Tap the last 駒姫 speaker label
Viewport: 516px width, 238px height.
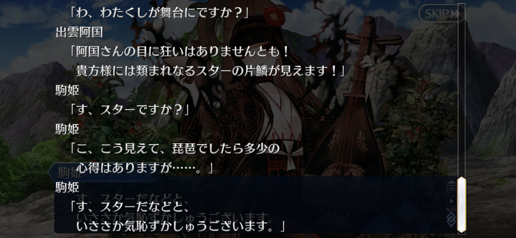click(x=67, y=187)
